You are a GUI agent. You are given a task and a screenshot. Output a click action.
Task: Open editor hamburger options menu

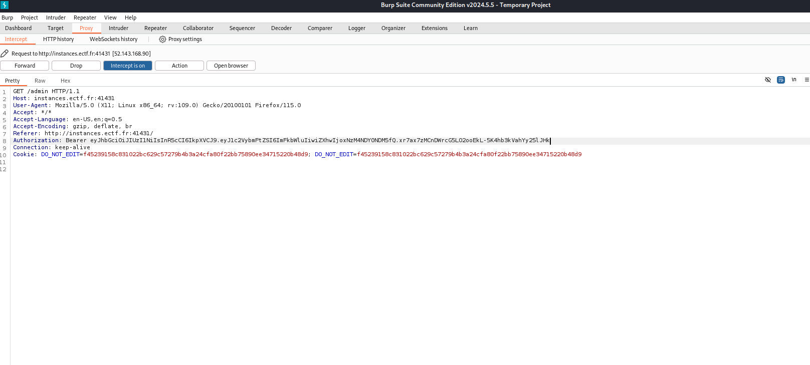click(806, 80)
